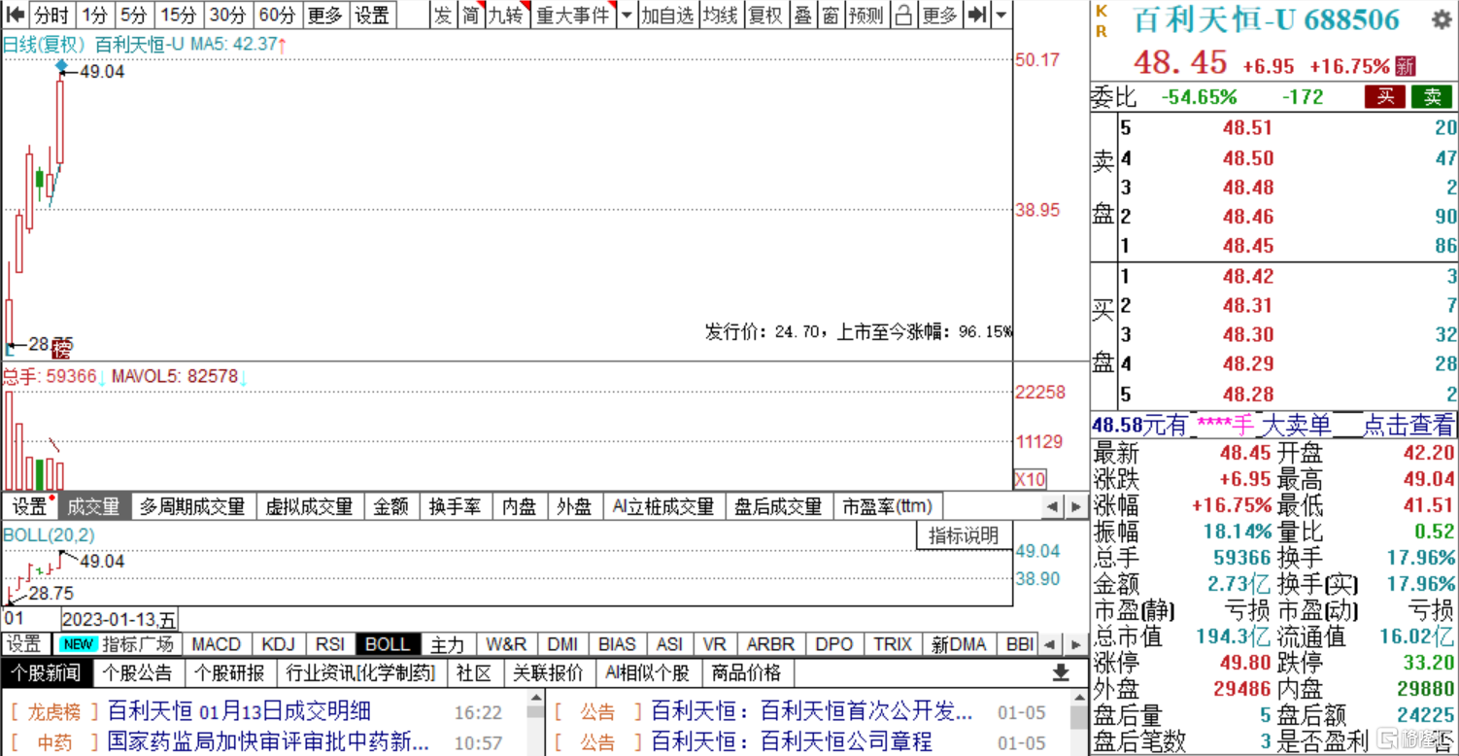Select the 5分 period

tap(134, 15)
